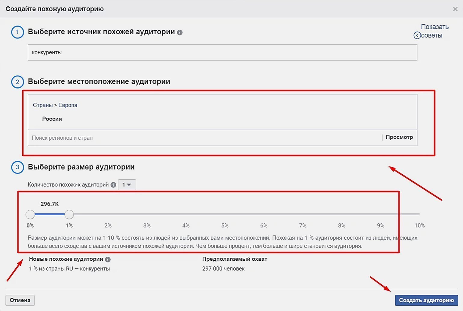Click the slider track at 5%
Viewport: 463px width, 311px height.
point(225,214)
